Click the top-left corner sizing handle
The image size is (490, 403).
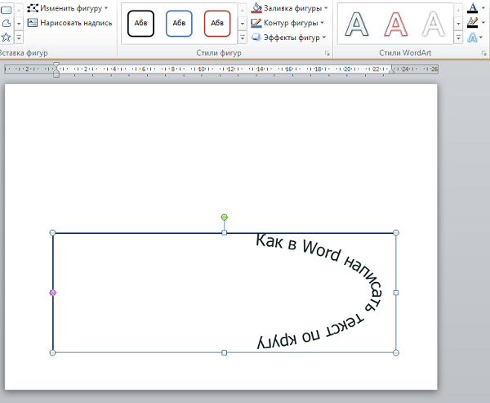point(52,232)
